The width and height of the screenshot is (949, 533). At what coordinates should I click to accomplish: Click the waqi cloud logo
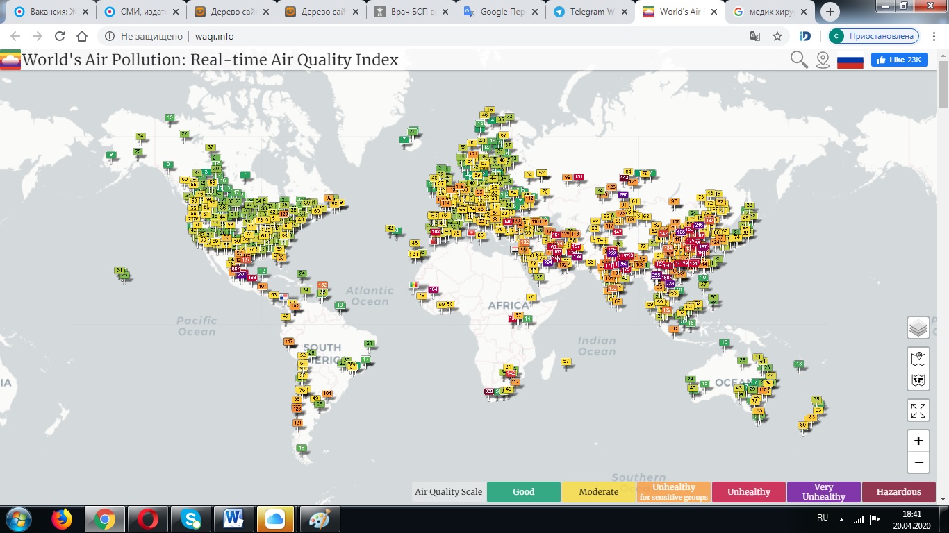[x=10, y=61]
